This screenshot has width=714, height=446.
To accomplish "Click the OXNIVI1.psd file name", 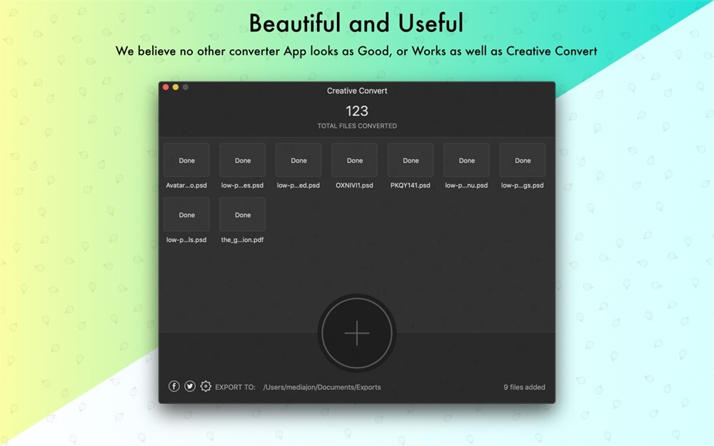I will [x=354, y=186].
